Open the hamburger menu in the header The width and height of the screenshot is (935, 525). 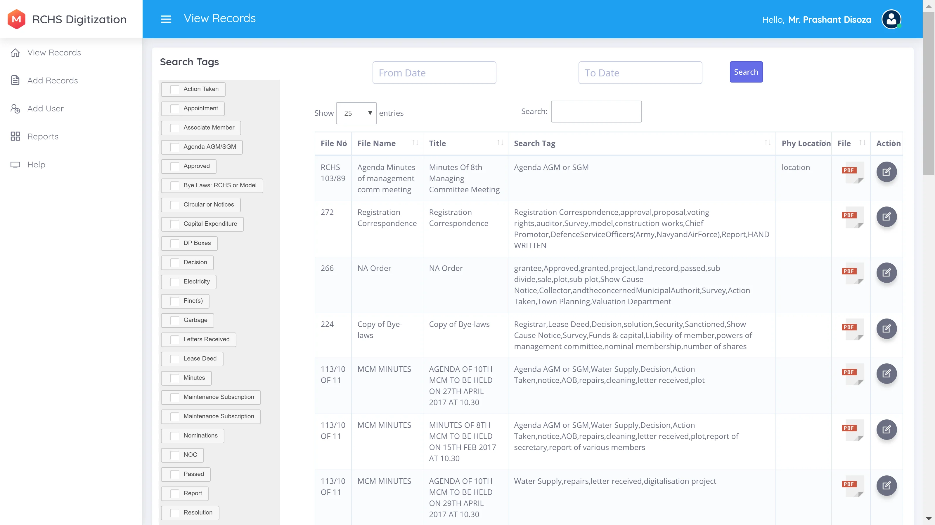pos(166,19)
